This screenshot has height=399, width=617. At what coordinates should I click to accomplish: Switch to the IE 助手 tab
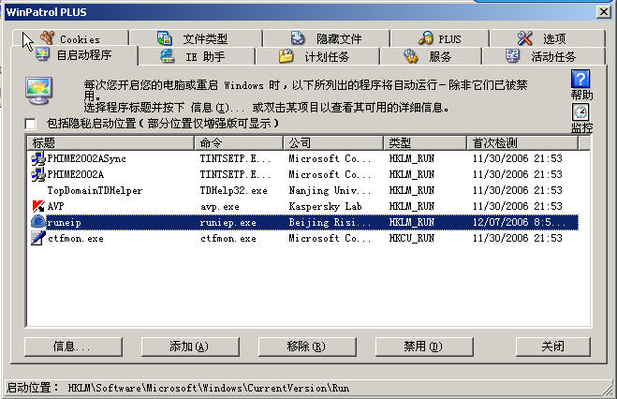click(x=197, y=56)
